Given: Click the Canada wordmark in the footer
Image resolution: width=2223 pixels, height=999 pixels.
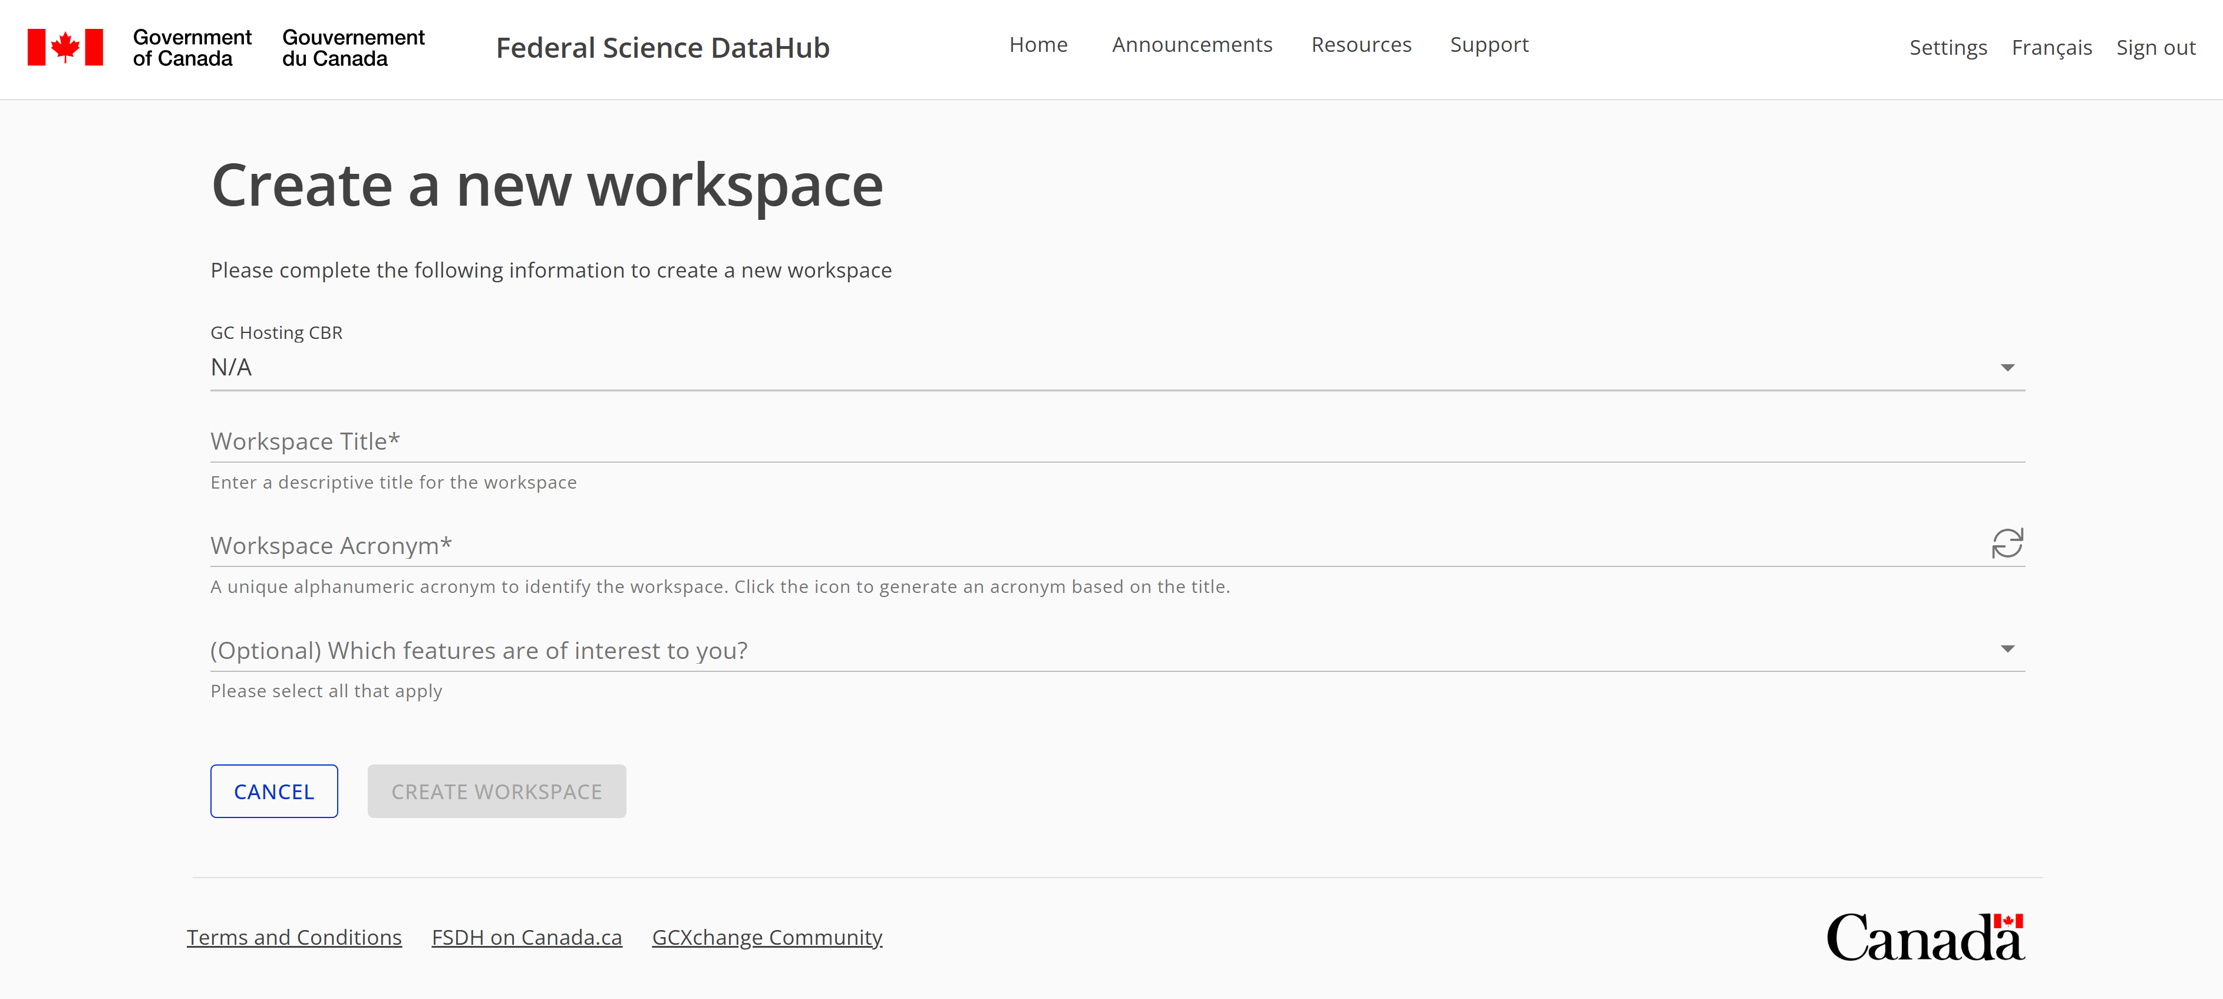Looking at the screenshot, I should 1925,936.
